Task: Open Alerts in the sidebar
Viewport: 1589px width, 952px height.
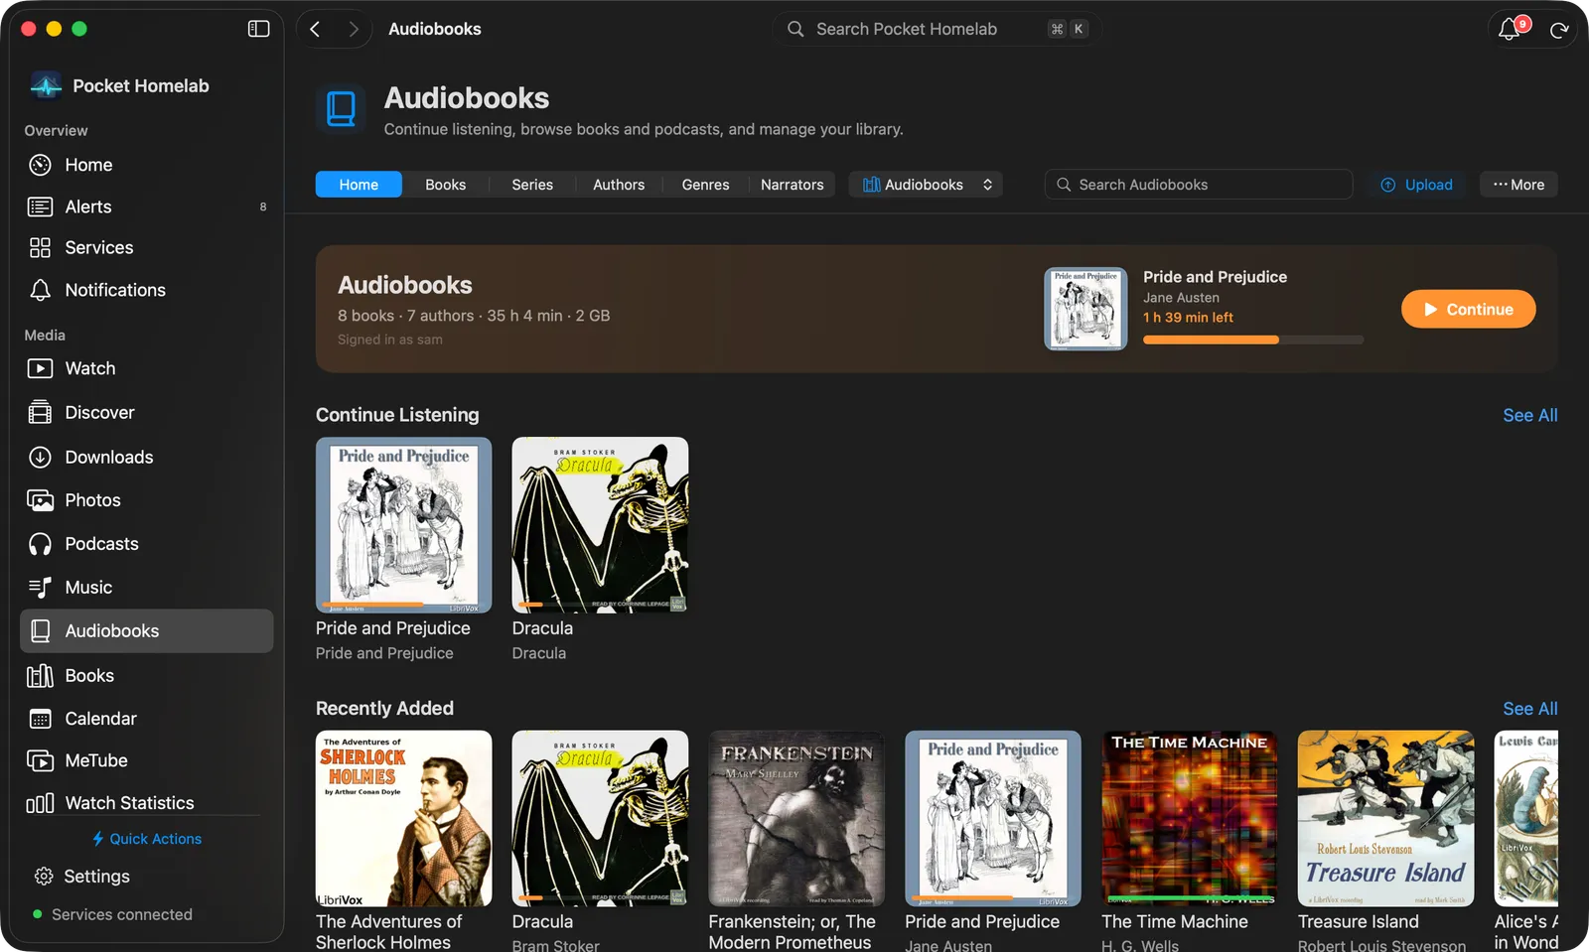Action: pos(147,206)
